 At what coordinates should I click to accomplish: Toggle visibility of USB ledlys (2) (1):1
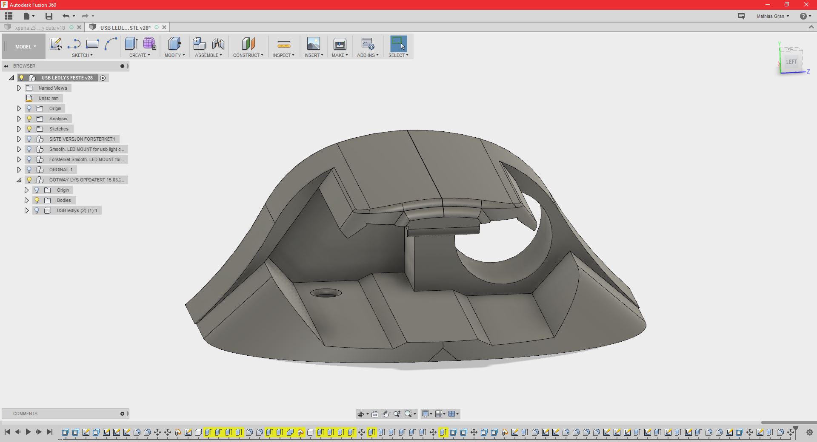(37, 210)
